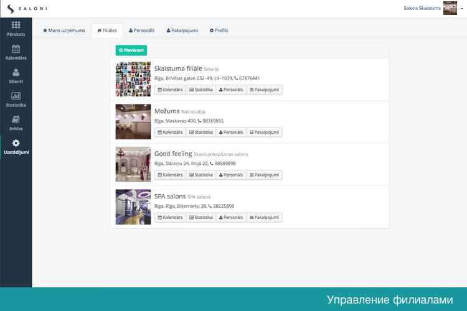
Task: Open Pakalpojumi for Skaistuma filiāle
Action: click(265, 90)
